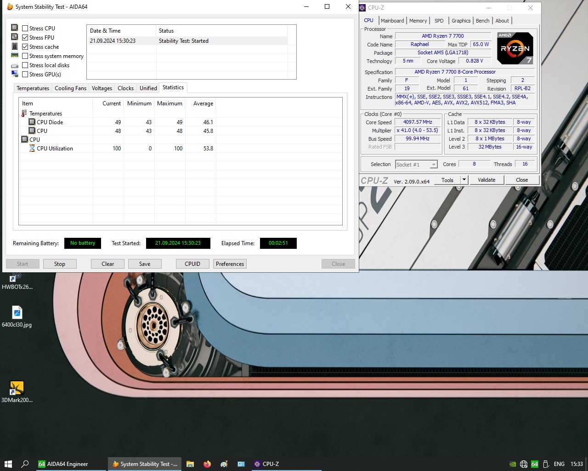Click the AMD Ryzen 7 logo
The height and width of the screenshot is (471, 588).
515,48
